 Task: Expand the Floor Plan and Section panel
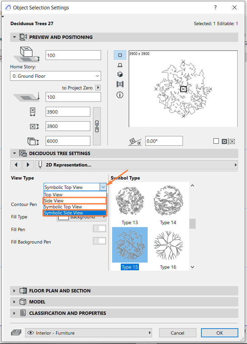point(14,291)
